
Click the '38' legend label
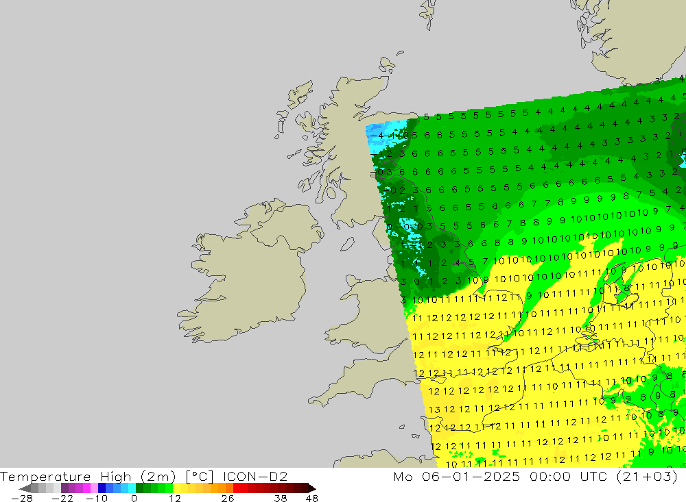click(281, 499)
